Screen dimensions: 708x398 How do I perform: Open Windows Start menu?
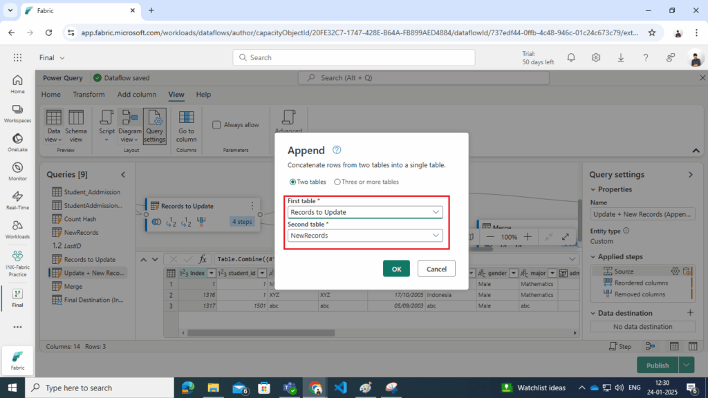point(12,388)
